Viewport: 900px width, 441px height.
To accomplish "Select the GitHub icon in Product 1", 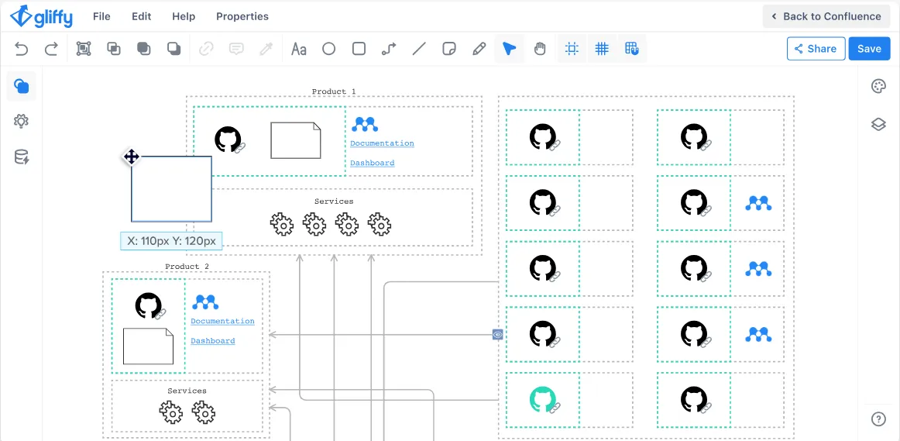I will click(228, 140).
